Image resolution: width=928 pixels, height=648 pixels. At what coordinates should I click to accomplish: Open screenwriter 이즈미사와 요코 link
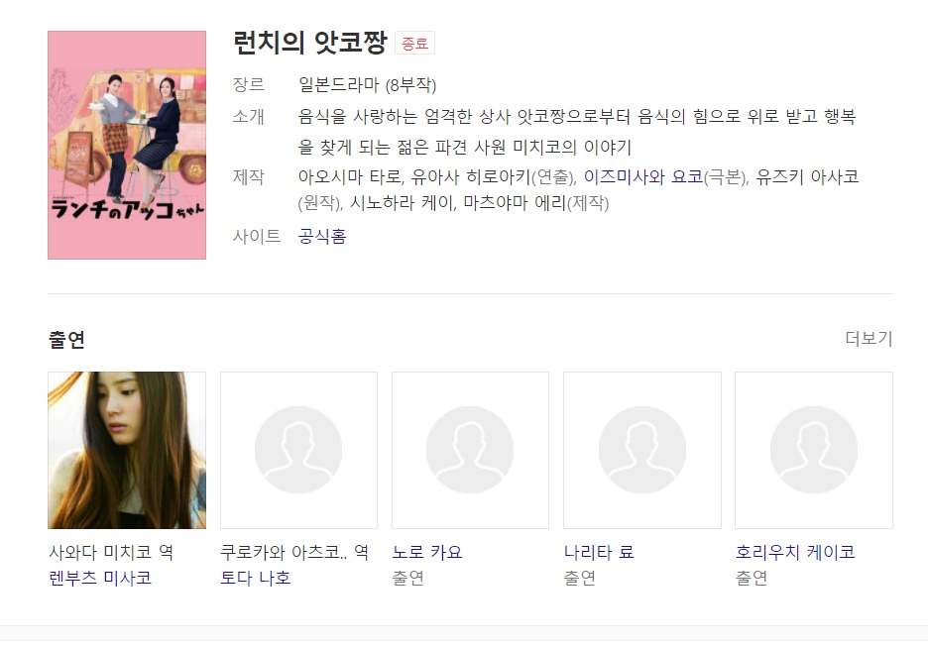(x=643, y=176)
